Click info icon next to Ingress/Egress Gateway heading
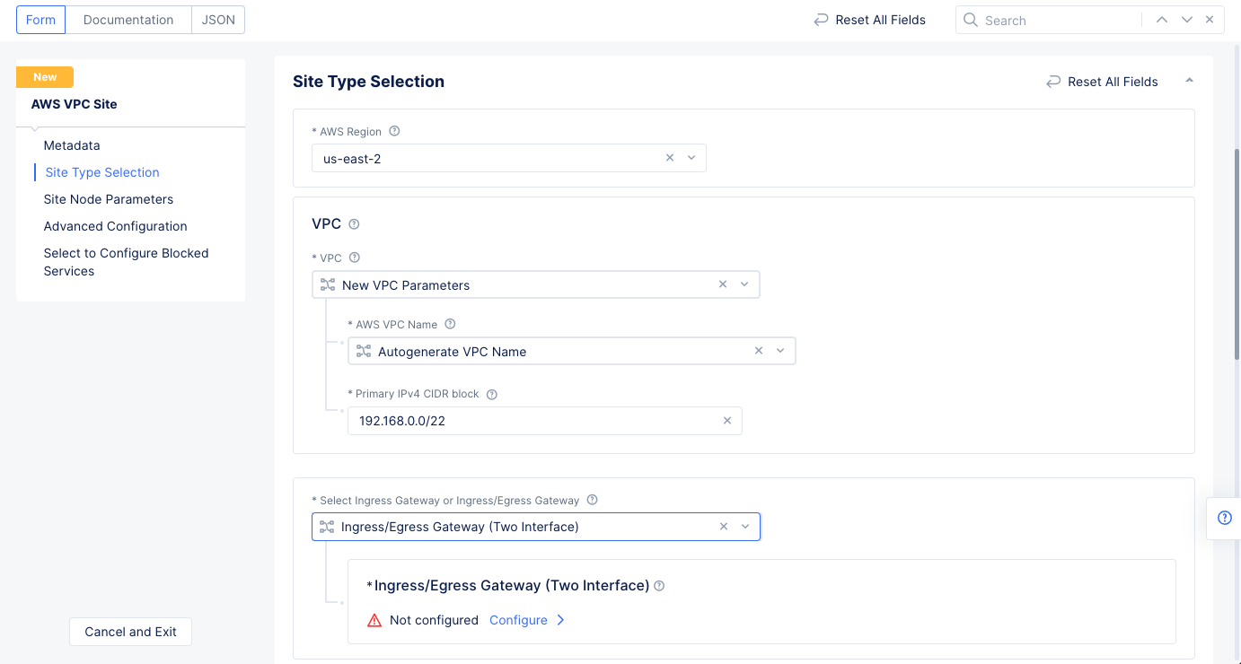This screenshot has width=1241, height=664. 659,585
